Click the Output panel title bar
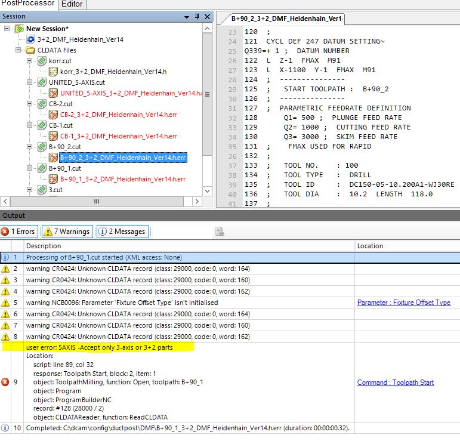 point(230,215)
